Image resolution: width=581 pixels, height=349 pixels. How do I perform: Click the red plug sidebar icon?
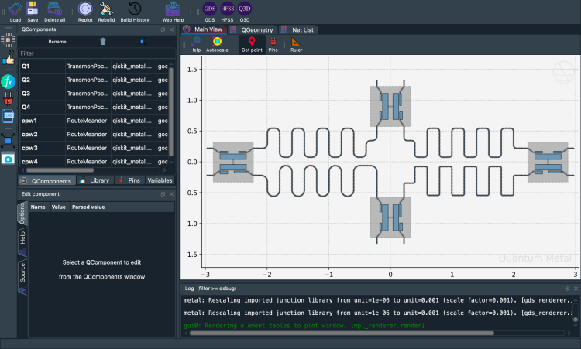9,99
